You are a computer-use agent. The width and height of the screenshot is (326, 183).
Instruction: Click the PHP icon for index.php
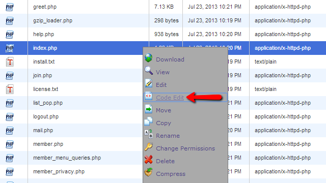10,48
